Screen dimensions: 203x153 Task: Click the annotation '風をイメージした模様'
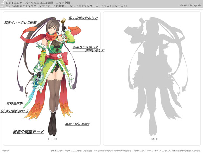[20, 22]
